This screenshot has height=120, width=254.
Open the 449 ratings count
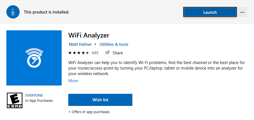(95, 53)
